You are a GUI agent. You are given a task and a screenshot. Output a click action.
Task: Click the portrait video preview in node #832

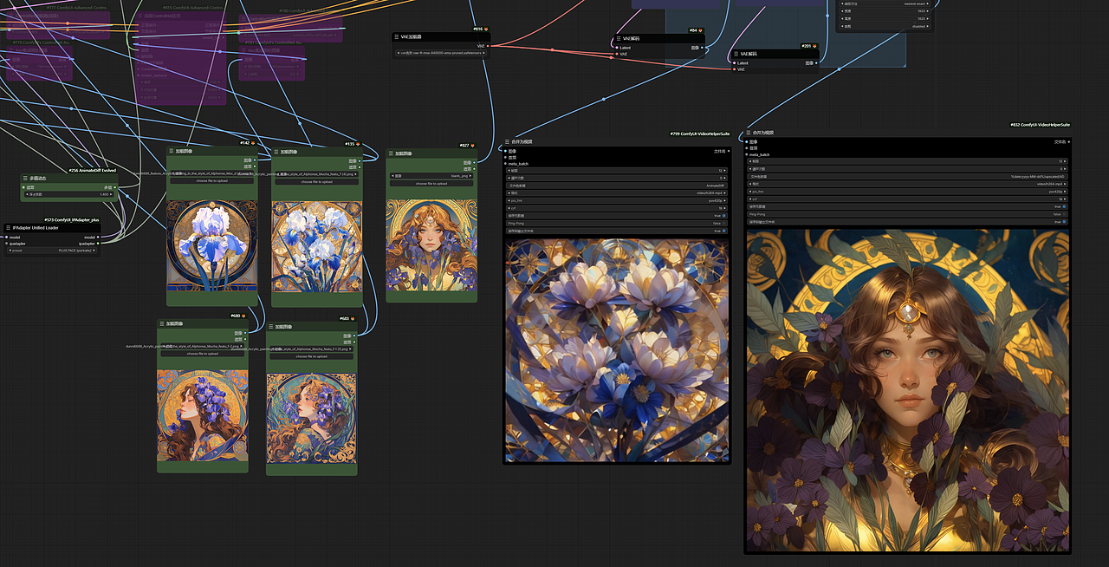pos(907,390)
